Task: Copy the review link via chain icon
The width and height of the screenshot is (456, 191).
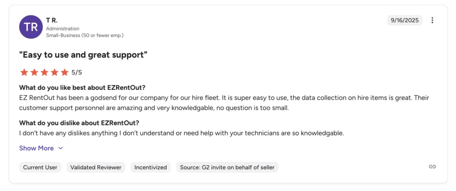Action: tap(432, 167)
